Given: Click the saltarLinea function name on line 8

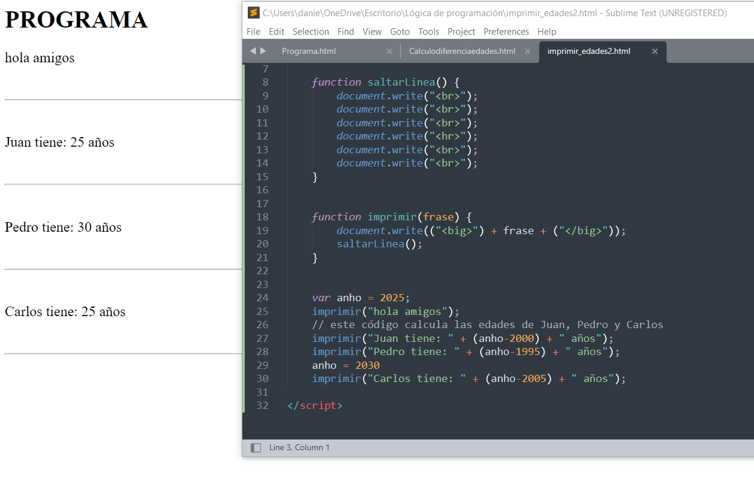Looking at the screenshot, I should 401,82.
